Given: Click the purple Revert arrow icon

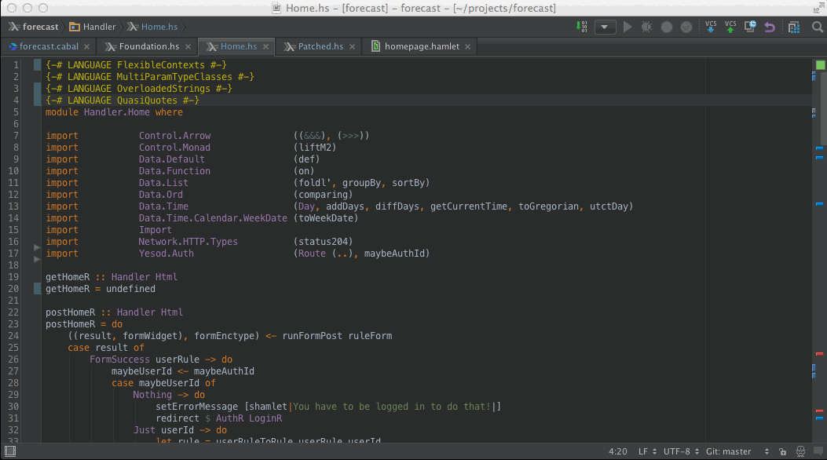Looking at the screenshot, I should pos(770,27).
